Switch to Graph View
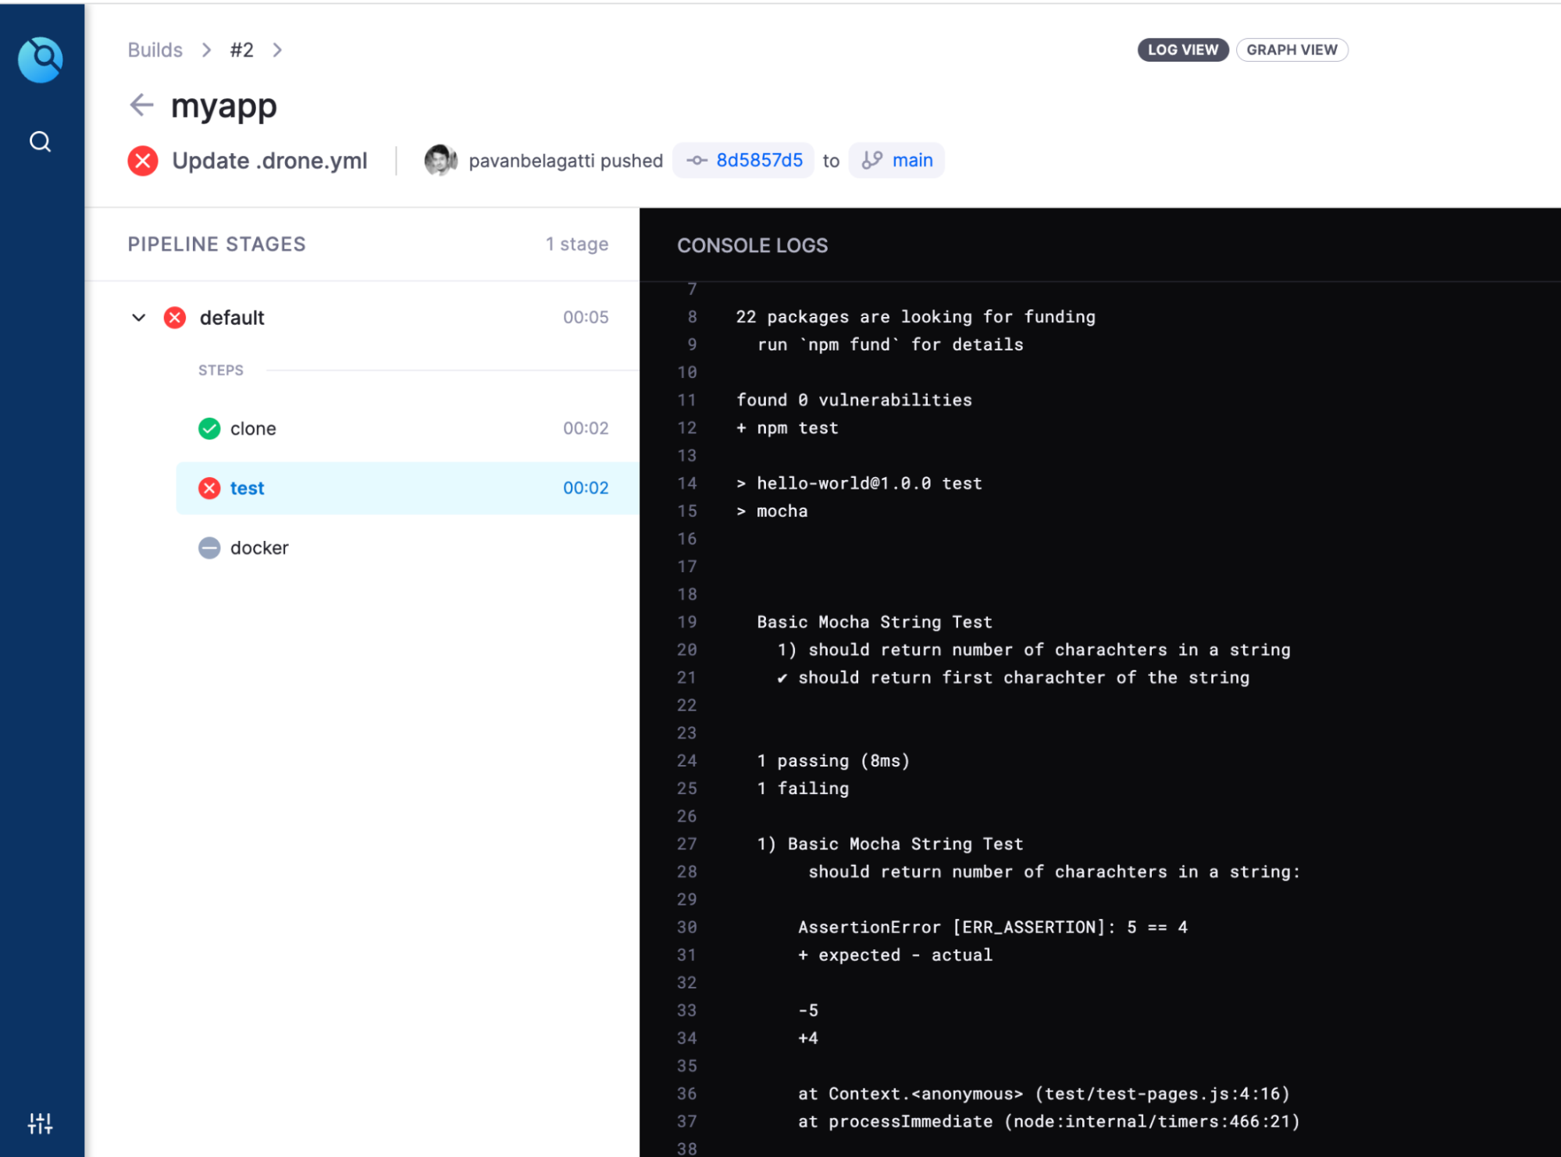Image resolution: width=1561 pixels, height=1157 pixels. 1291,50
